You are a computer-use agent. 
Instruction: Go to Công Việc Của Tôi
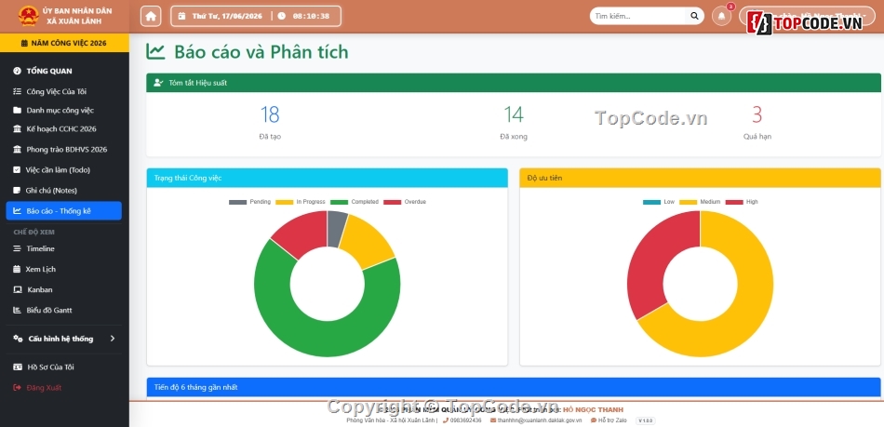coord(64,91)
